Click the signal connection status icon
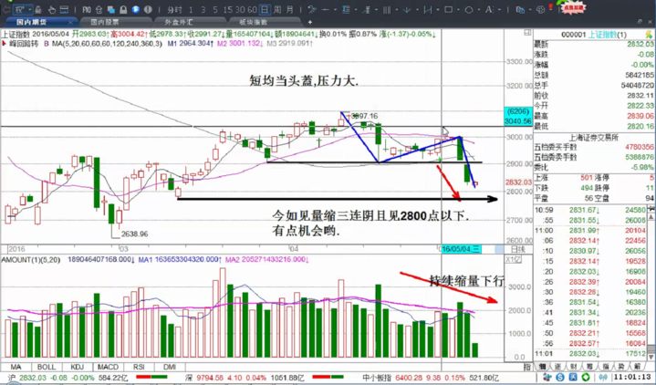This screenshot has height=385, width=656. (x=604, y=378)
